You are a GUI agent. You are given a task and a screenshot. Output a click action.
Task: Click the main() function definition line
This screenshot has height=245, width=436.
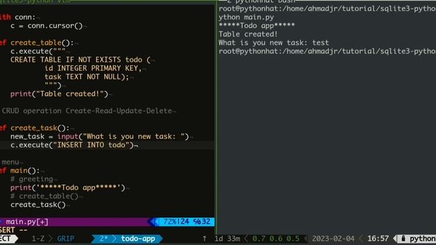[x=20, y=170]
